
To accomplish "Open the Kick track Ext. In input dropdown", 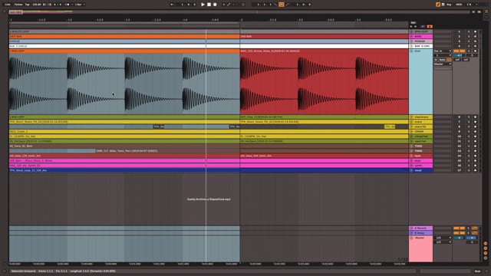I will [x=443, y=51].
